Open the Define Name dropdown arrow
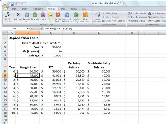 pos(119,13)
